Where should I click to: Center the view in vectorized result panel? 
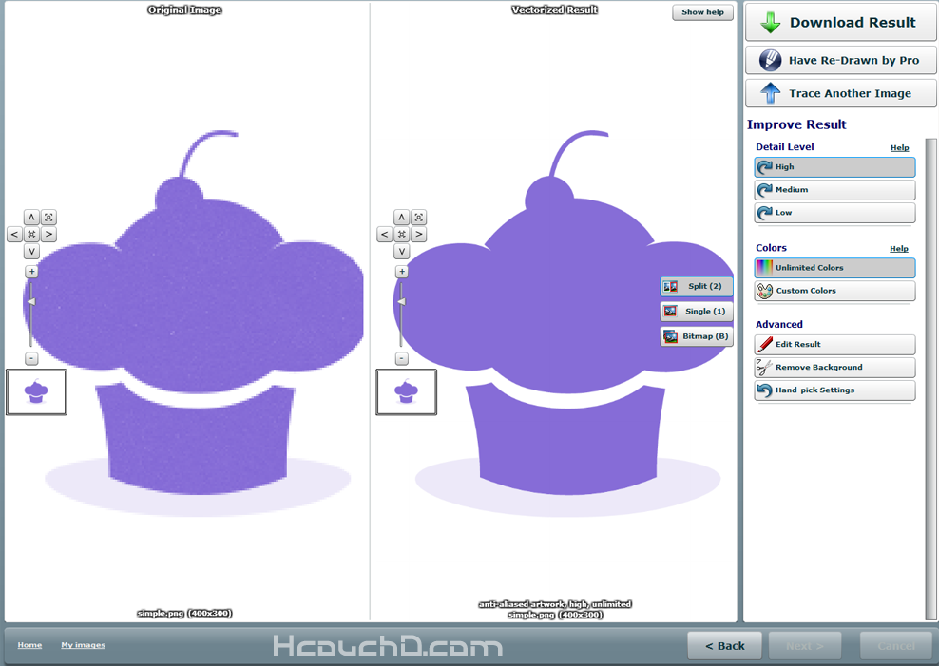pos(402,235)
